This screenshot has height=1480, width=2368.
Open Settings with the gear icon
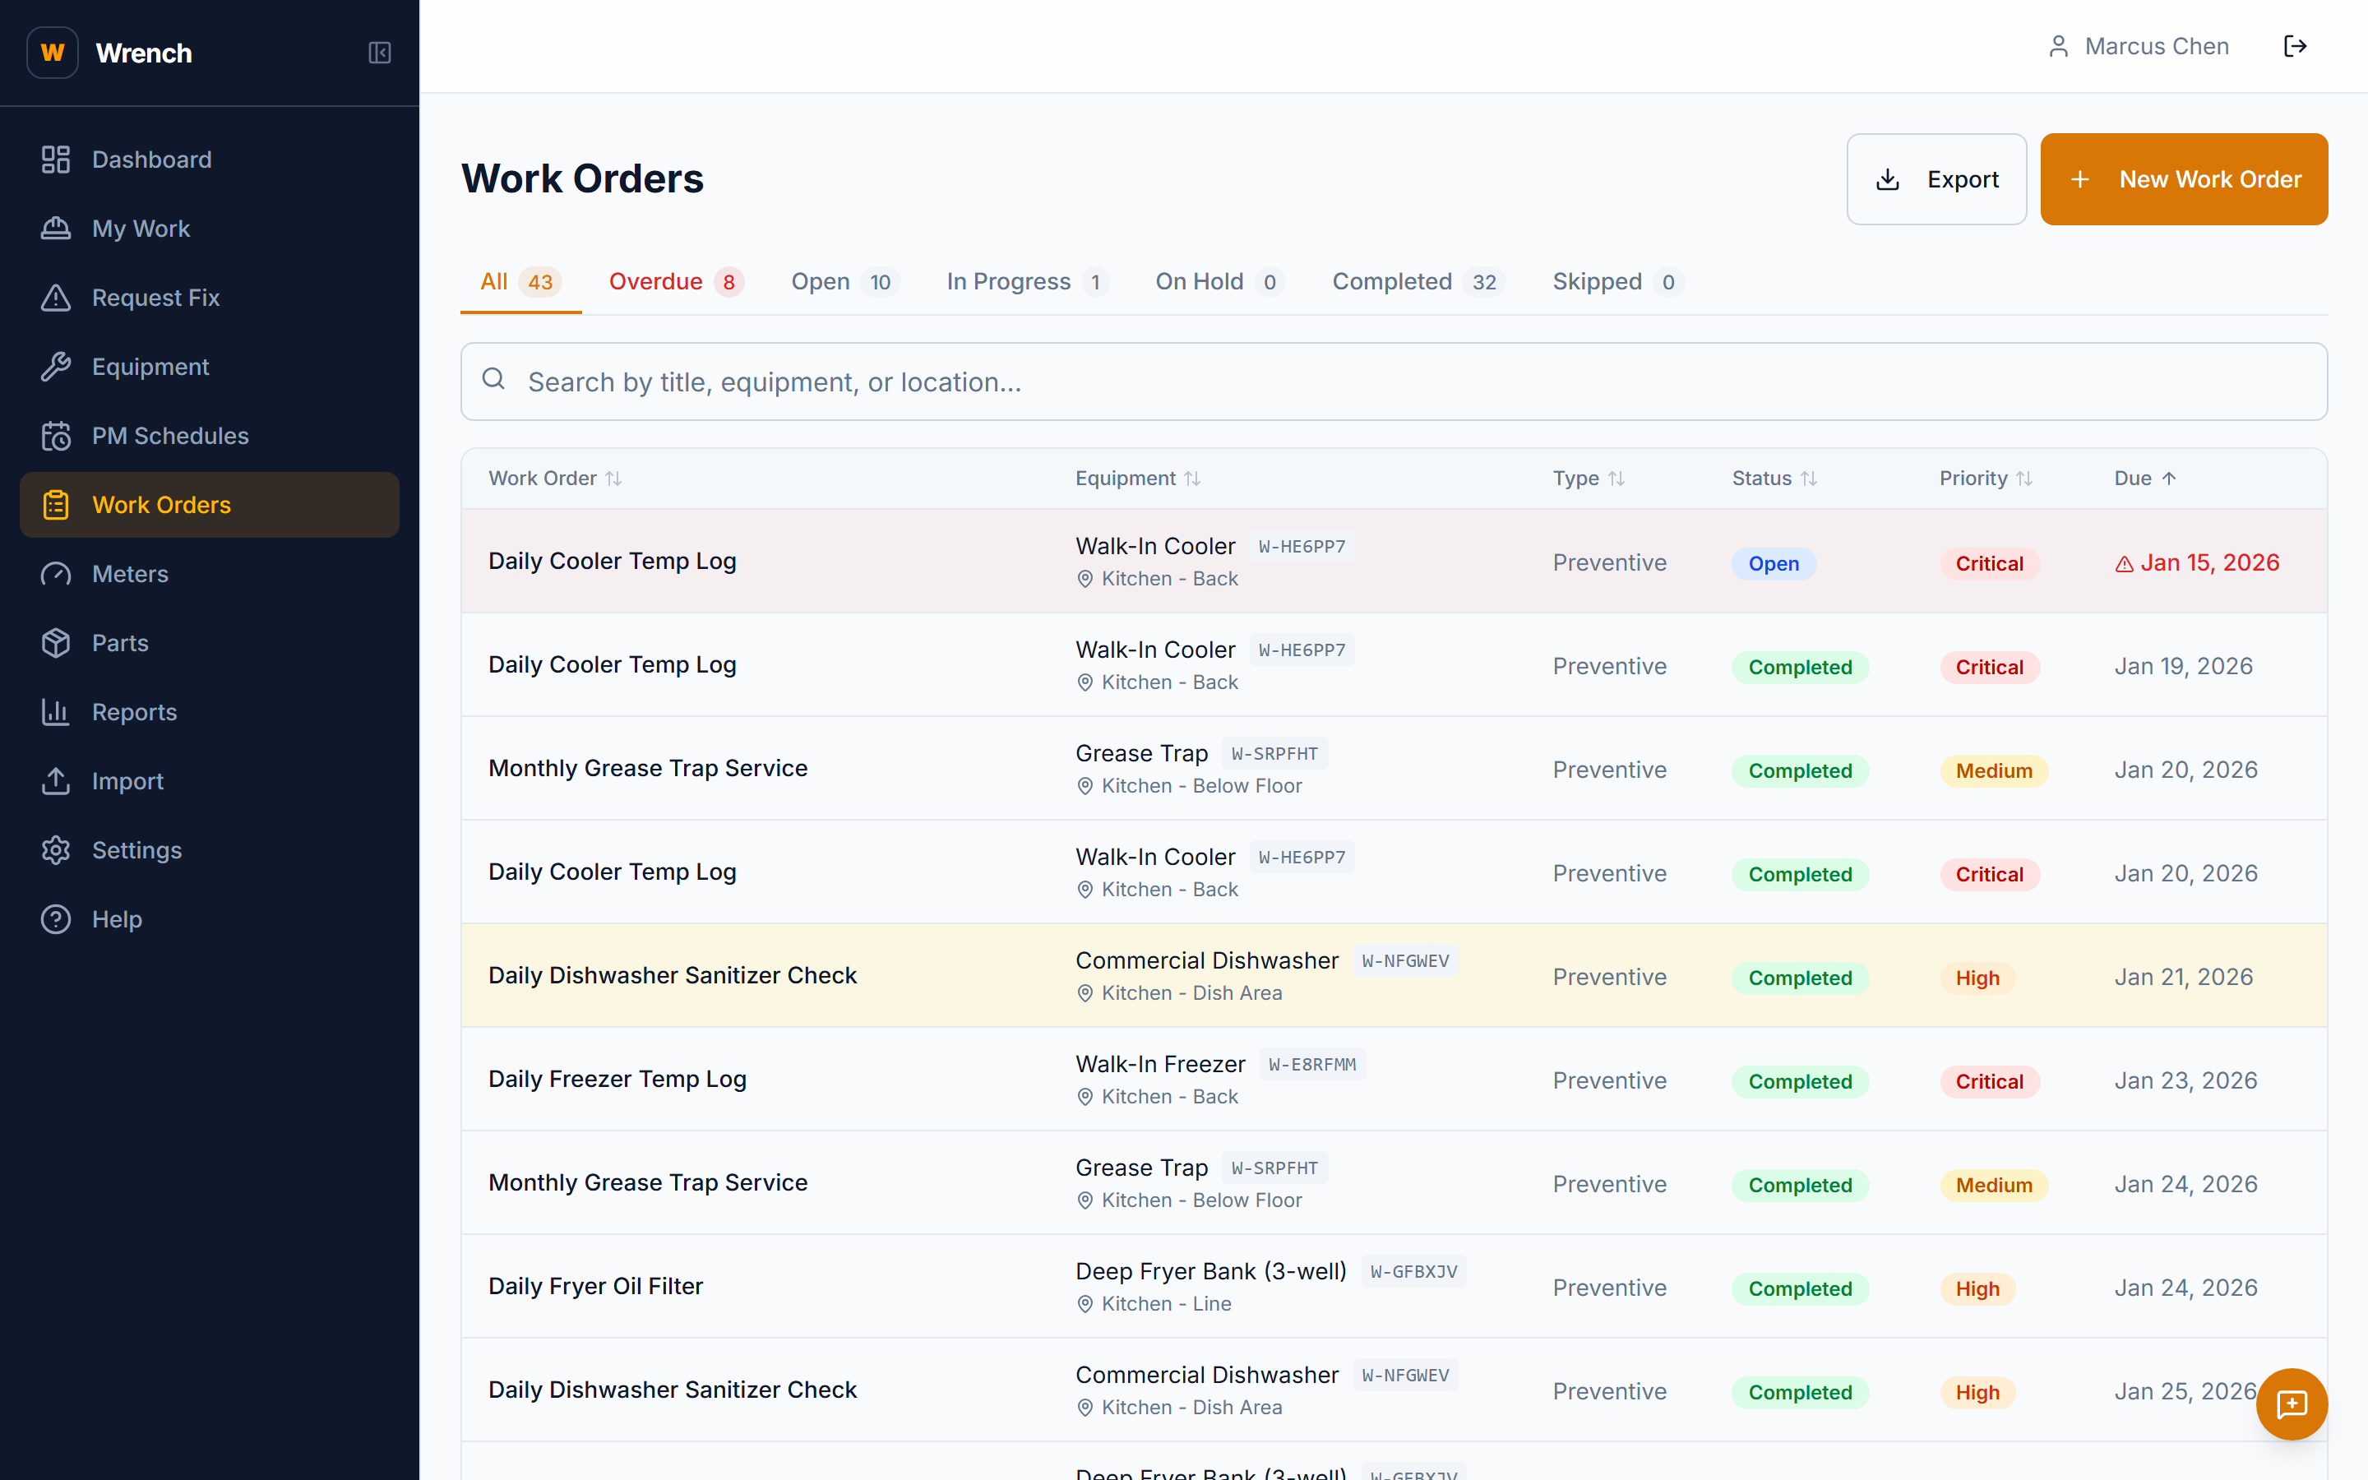click(56, 849)
